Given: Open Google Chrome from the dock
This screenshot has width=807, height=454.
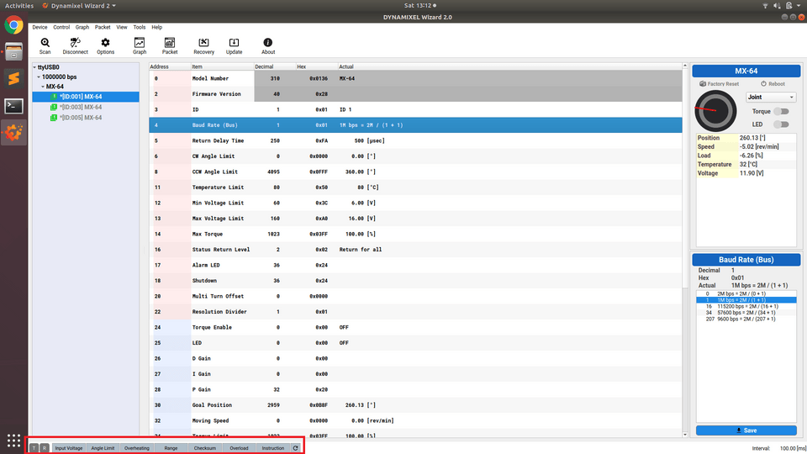Looking at the screenshot, I should [14, 24].
